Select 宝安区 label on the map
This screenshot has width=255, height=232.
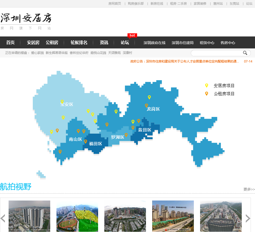[x=67, y=104]
